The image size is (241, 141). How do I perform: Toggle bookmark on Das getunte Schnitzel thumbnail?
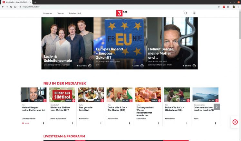tap(102, 100)
